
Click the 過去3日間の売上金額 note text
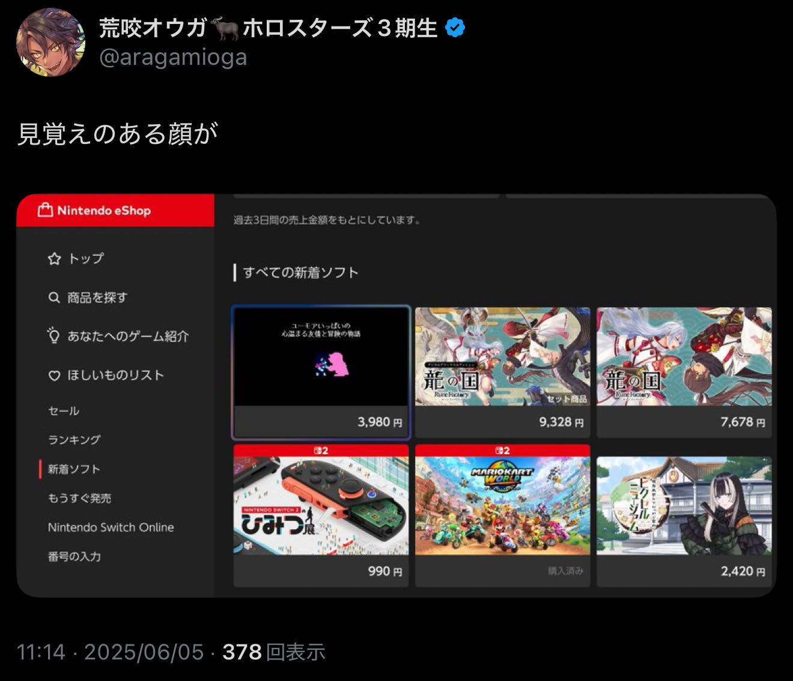pyautogui.click(x=327, y=220)
